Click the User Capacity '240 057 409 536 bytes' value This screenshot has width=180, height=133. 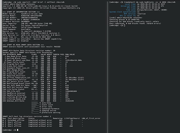pos(37,23)
